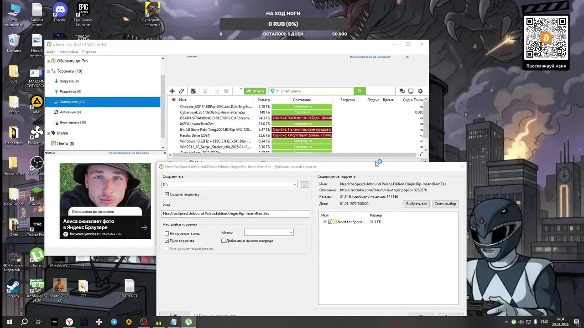Image resolution: width=584 pixels, height=328 pixels.
Task: Select Завершено (10) category in sidebar
Action: 103,102
